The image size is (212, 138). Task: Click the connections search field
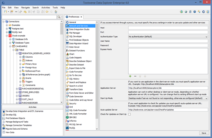pos(29,17)
